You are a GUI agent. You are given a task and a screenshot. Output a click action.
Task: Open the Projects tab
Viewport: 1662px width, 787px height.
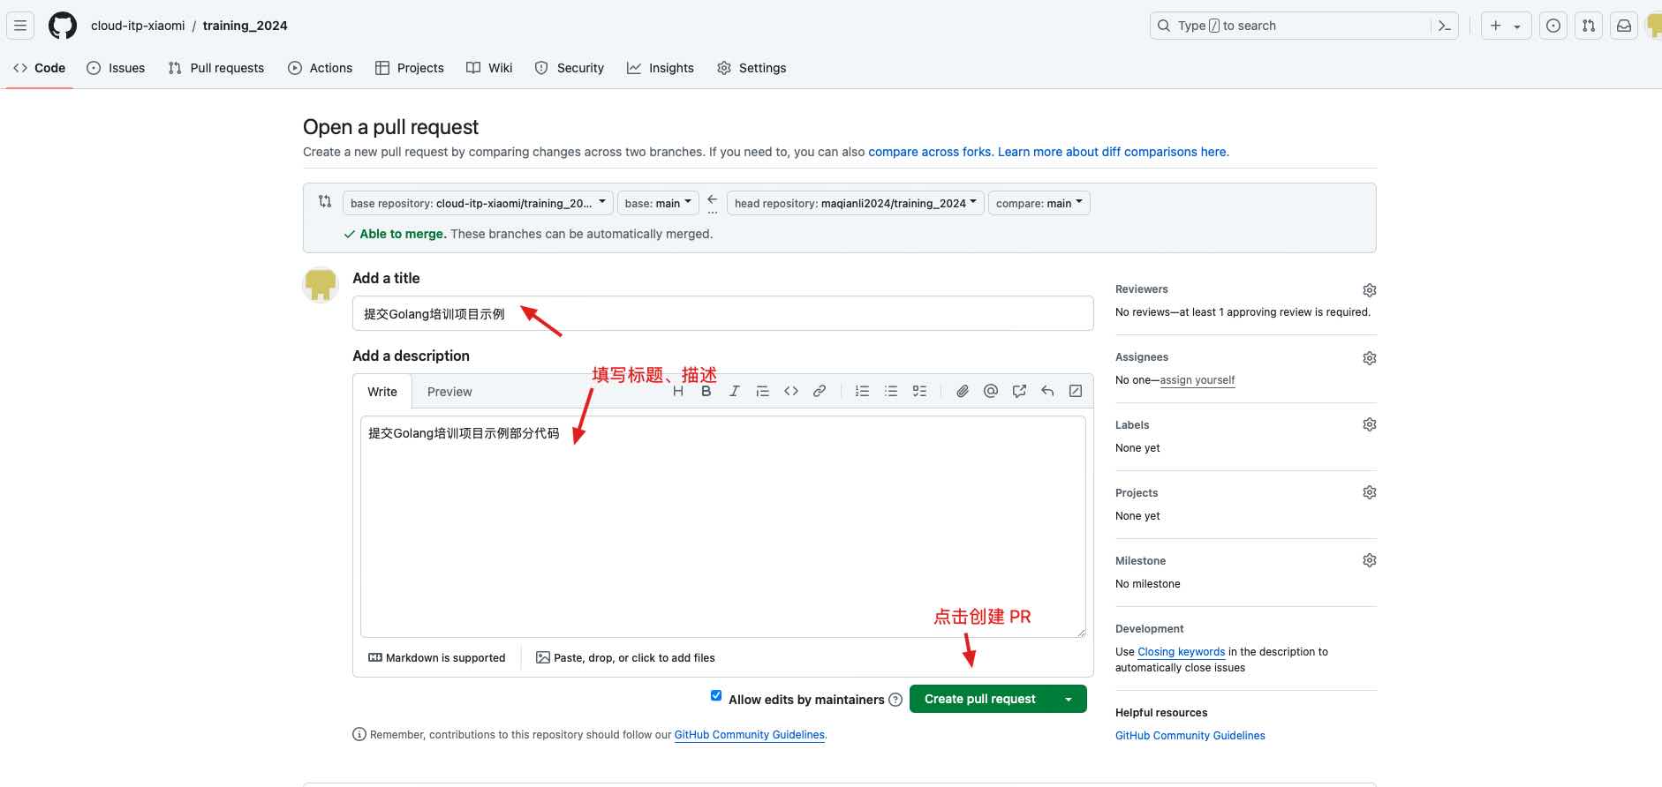pos(410,68)
